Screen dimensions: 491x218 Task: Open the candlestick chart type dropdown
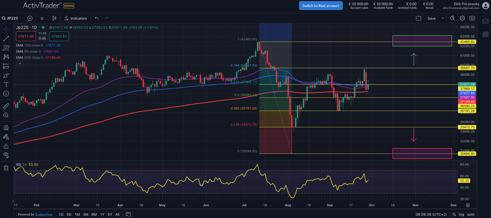pyautogui.click(x=54, y=18)
